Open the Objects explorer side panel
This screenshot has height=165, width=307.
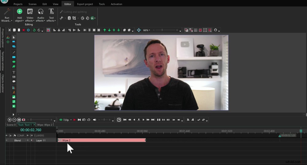2,83
